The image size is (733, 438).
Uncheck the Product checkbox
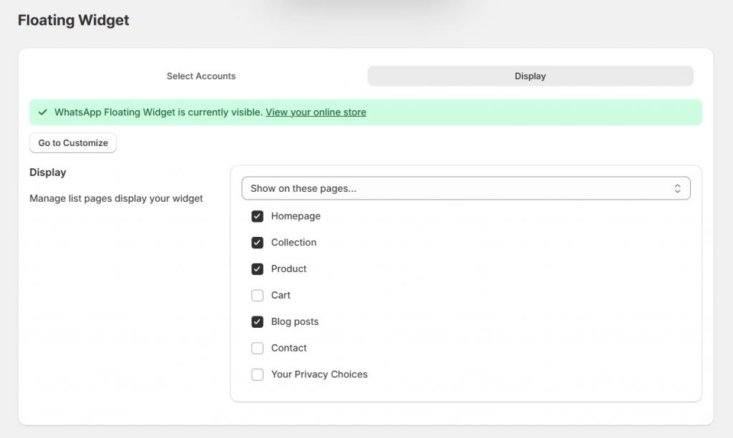tap(257, 269)
